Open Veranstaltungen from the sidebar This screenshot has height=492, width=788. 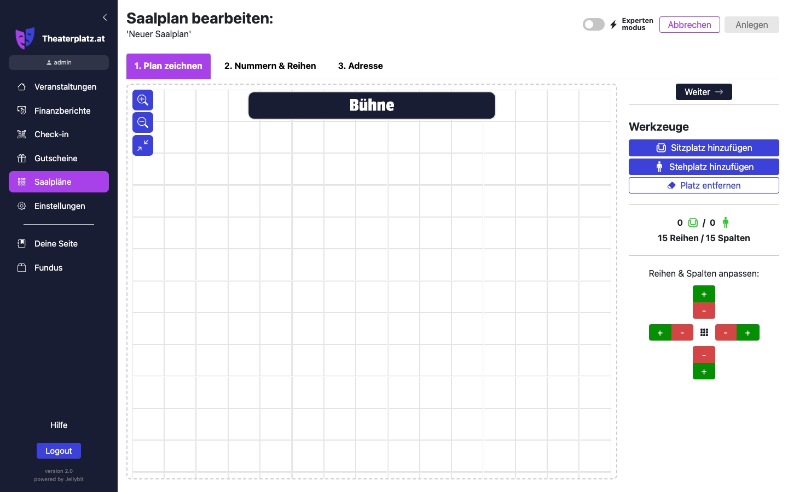tap(65, 86)
